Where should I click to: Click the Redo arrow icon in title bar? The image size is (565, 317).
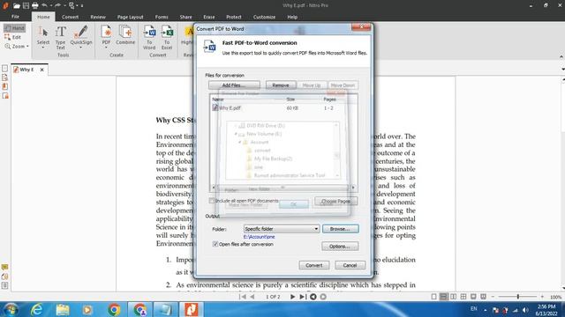(57, 6)
